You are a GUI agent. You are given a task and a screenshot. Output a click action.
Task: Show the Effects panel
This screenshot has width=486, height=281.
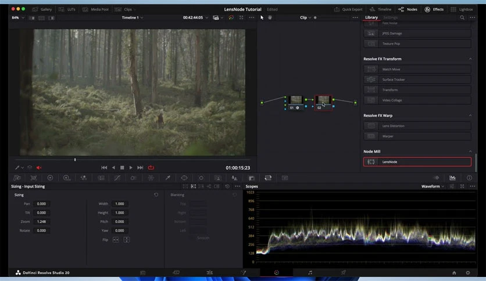coord(434,9)
